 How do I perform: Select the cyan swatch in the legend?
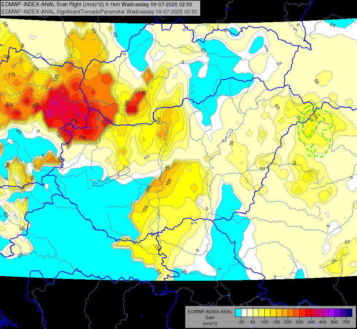coord(238,313)
